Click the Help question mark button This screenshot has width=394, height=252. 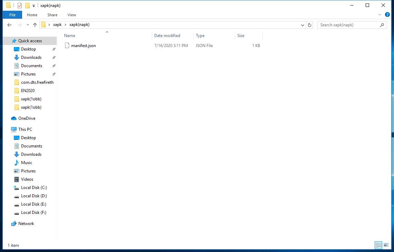click(387, 15)
